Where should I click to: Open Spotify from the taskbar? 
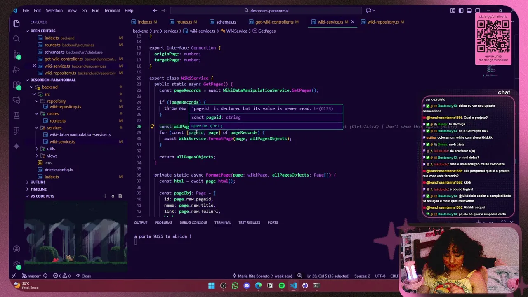point(282,285)
